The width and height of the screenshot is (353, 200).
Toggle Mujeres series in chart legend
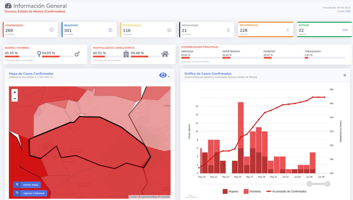[x=231, y=191]
